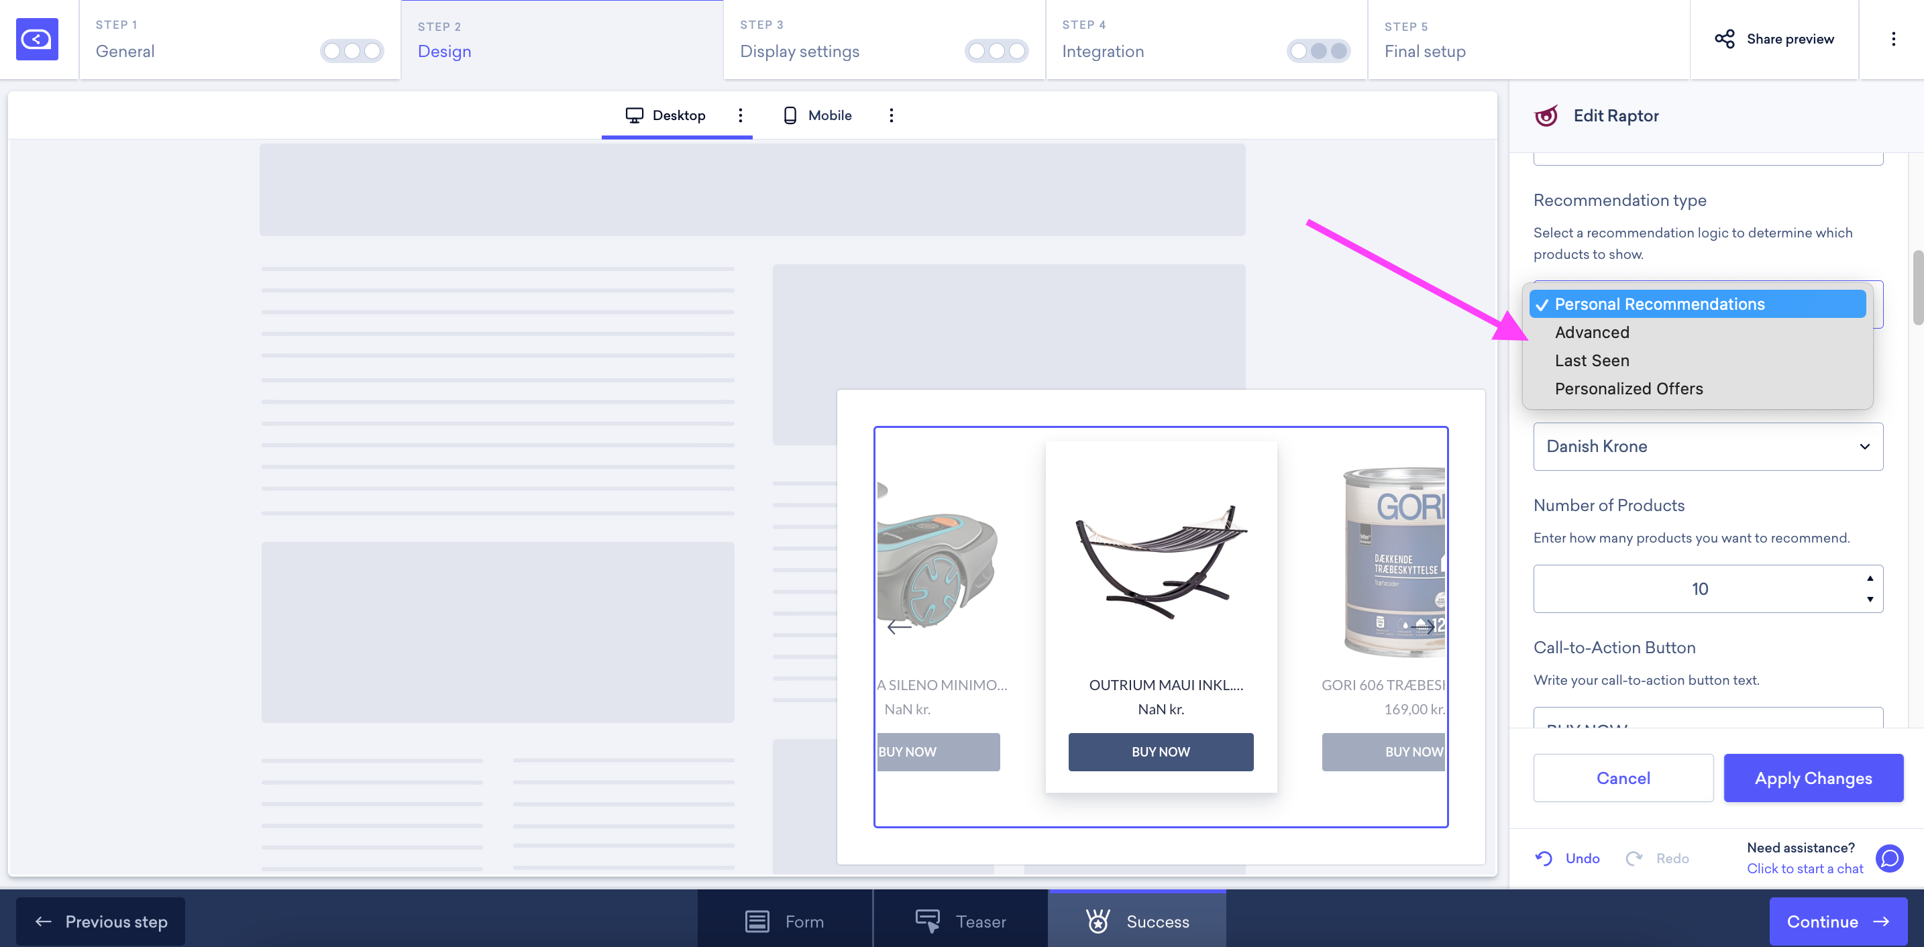The image size is (1924, 947).
Task: Click the robot mower product image
Action: pyautogui.click(x=938, y=554)
